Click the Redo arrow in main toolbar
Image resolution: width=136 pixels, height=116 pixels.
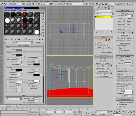pos(5,4)
